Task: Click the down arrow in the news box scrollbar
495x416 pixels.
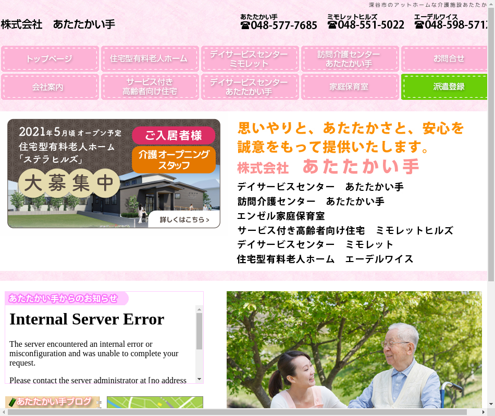Action: pyautogui.click(x=199, y=379)
